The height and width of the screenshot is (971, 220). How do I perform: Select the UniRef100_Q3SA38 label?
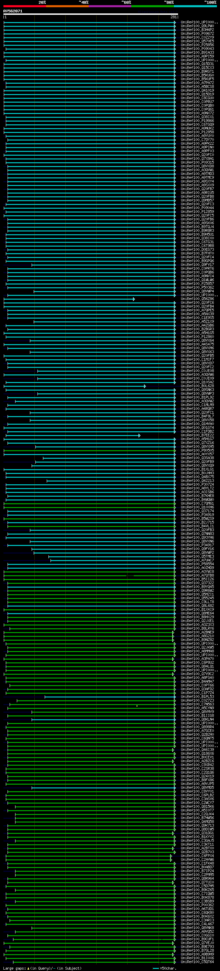(x=197, y=458)
